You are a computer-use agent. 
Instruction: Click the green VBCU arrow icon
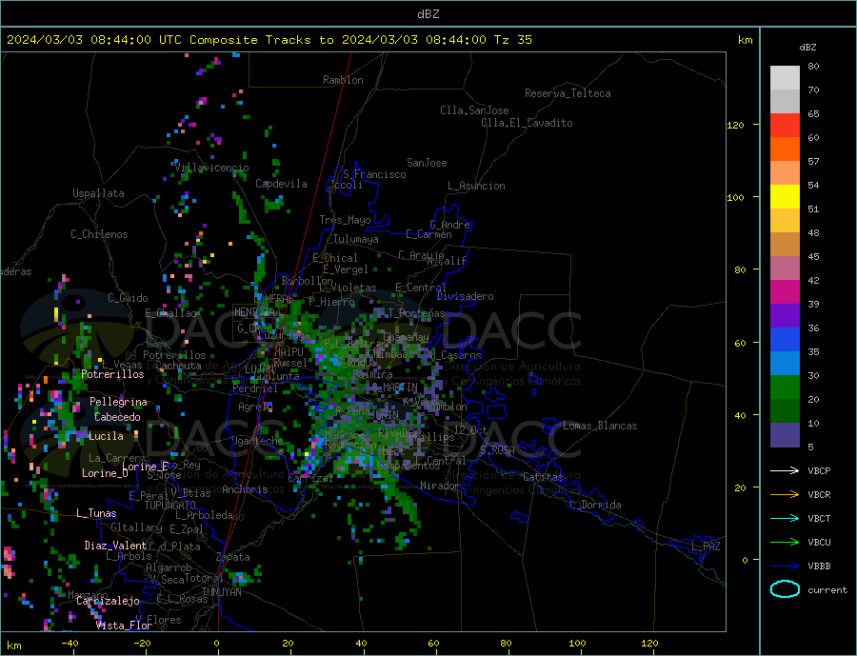785,542
